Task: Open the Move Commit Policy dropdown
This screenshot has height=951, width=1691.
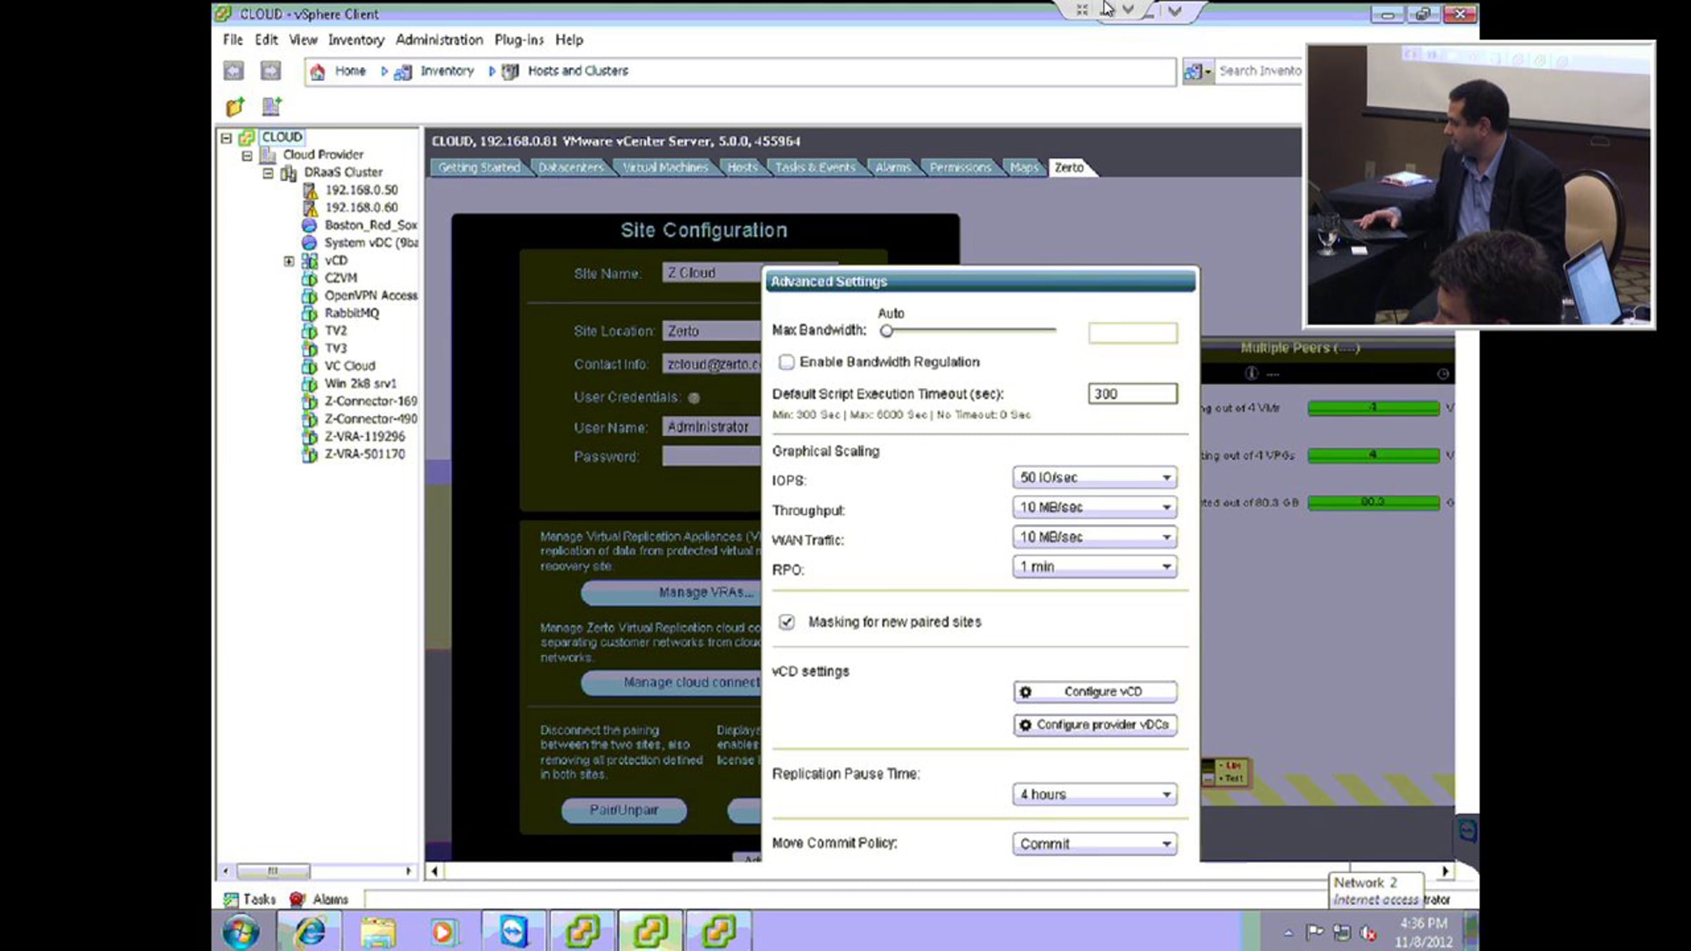Action: click(x=1094, y=844)
